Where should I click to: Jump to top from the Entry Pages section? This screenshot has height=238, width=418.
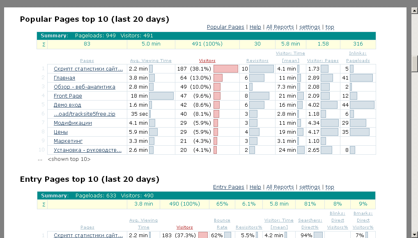click(x=330, y=187)
